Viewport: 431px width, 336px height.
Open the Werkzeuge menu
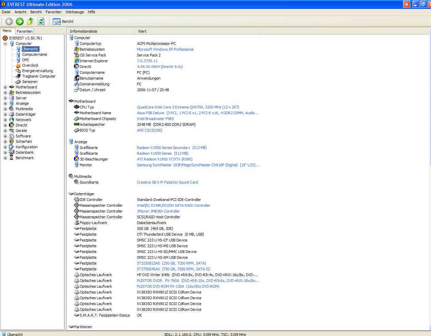(x=75, y=12)
